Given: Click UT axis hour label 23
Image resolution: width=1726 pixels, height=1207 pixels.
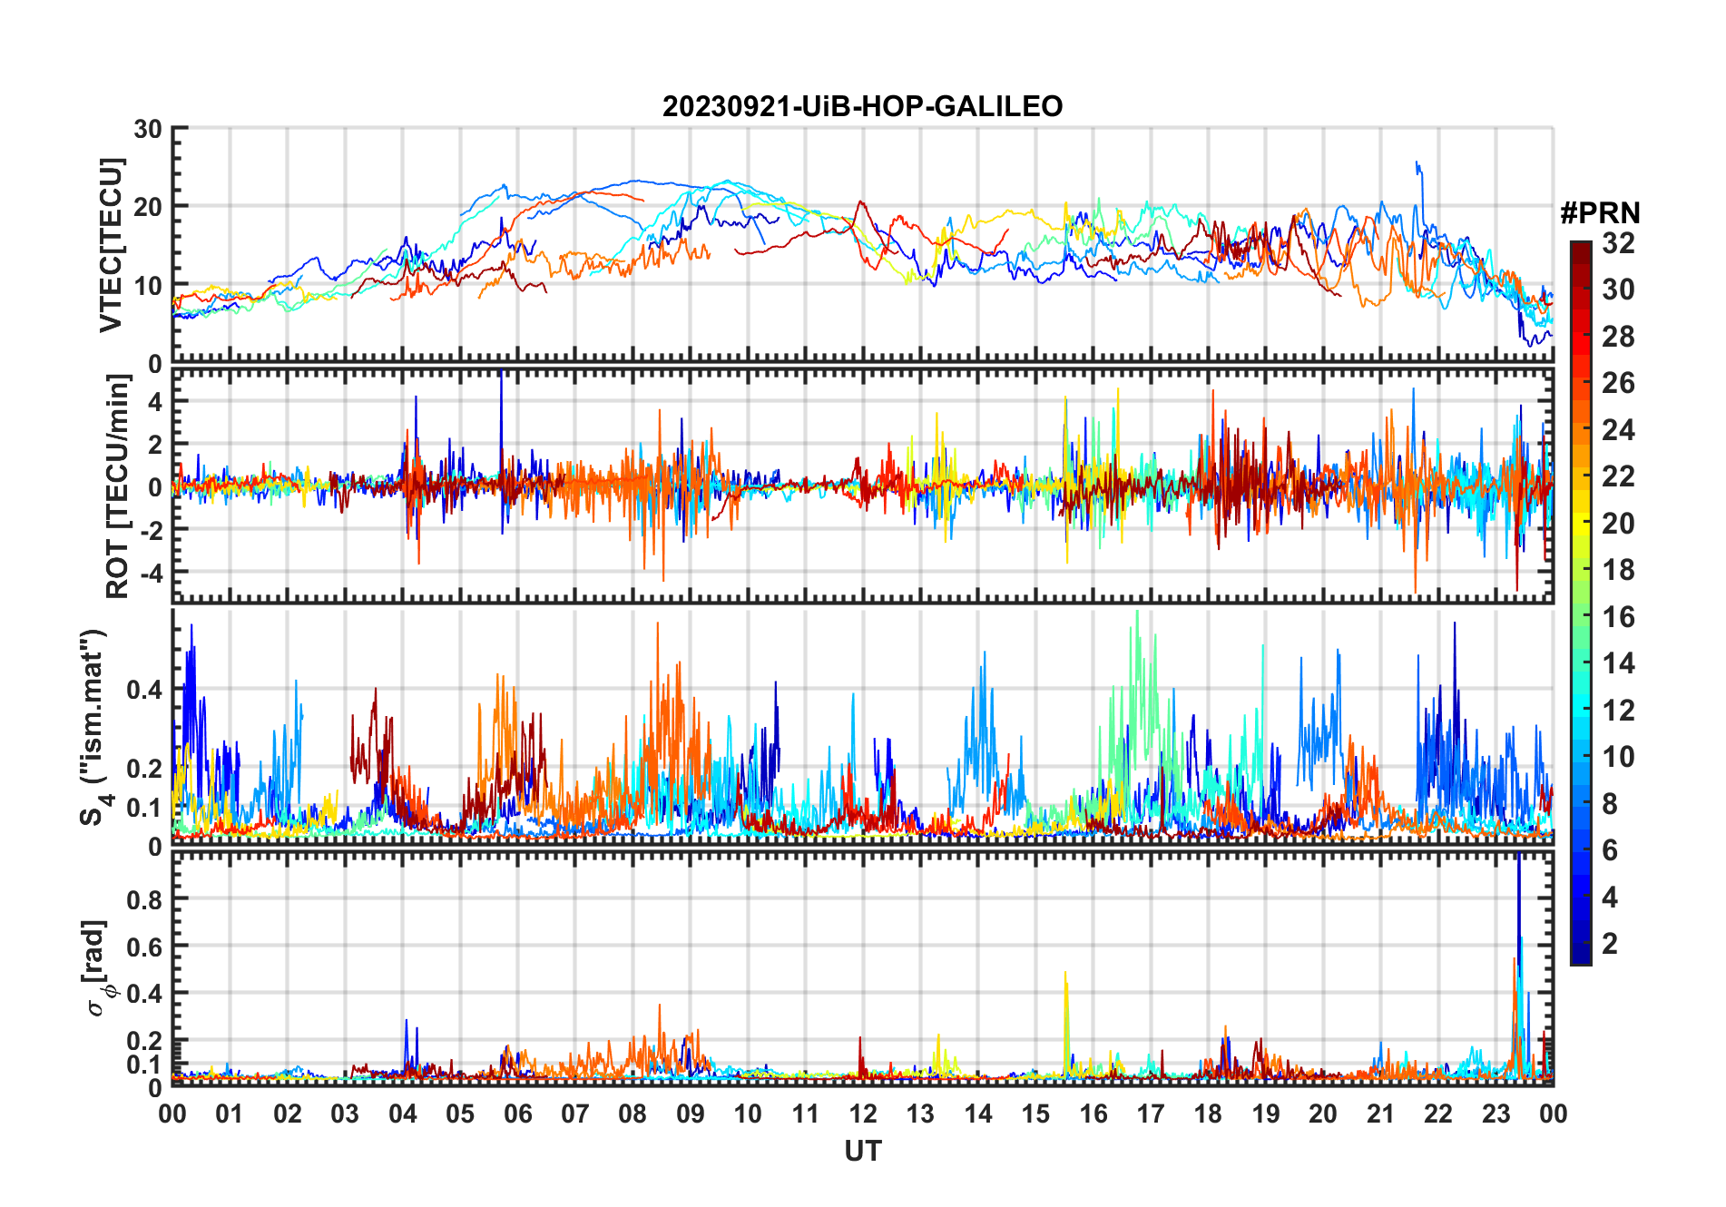Looking at the screenshot, I should pos(1496,1114).
